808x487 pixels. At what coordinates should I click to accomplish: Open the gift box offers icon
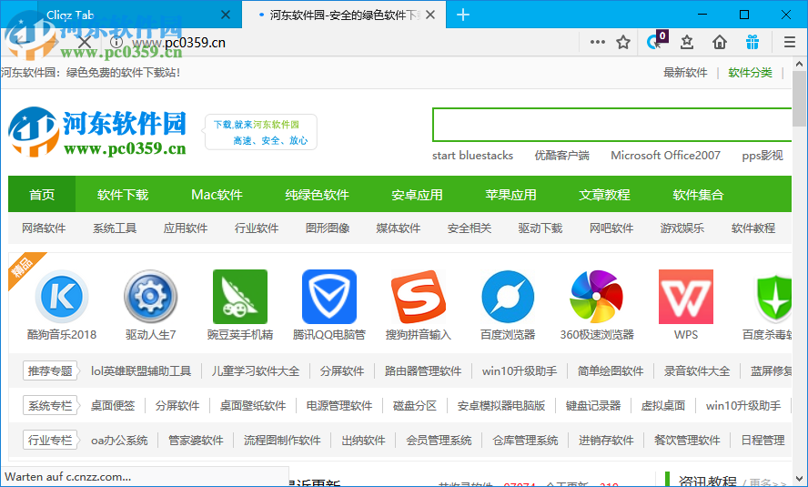[752, 42]
